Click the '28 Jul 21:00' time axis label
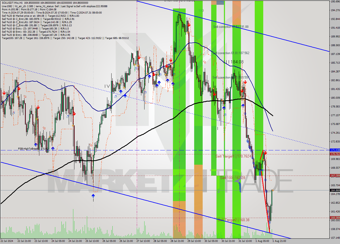The width and height of the screenshot is (340, 244). click(x=177, y=241)
